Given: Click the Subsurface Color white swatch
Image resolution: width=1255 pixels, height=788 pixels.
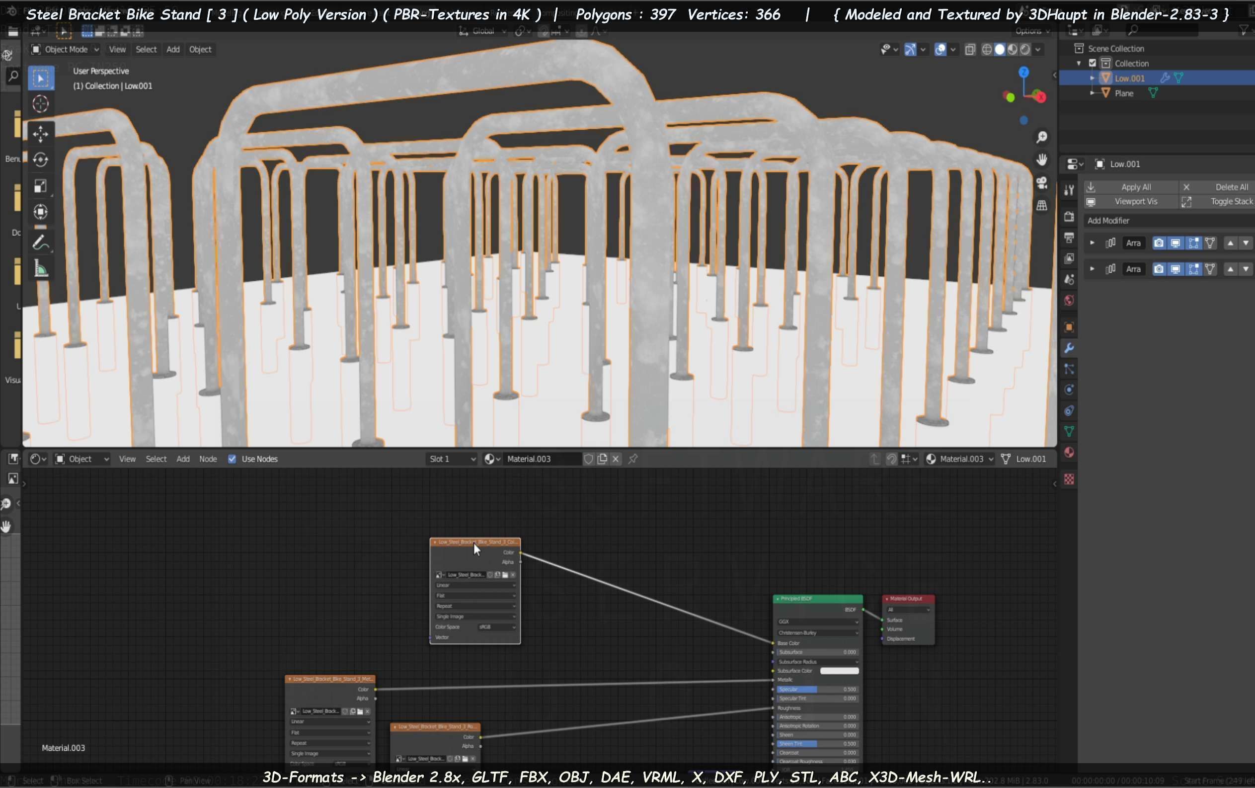Looking at the screenshot, I should click(839, 671).
